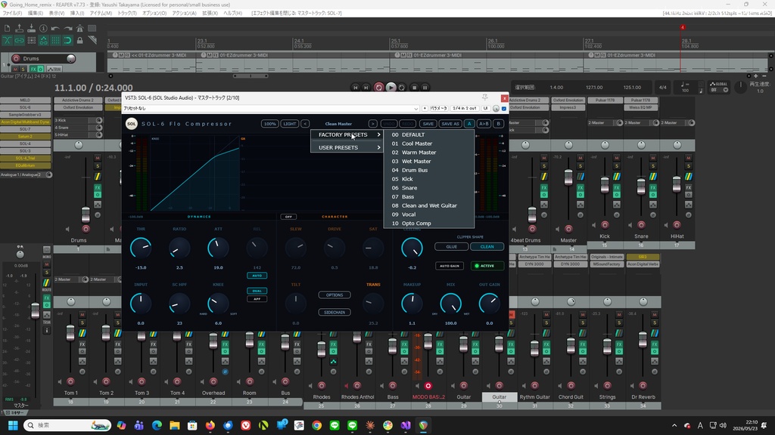Choose the Vocal factory preset
Screen dimensions: 775x435
pos(428,214)
